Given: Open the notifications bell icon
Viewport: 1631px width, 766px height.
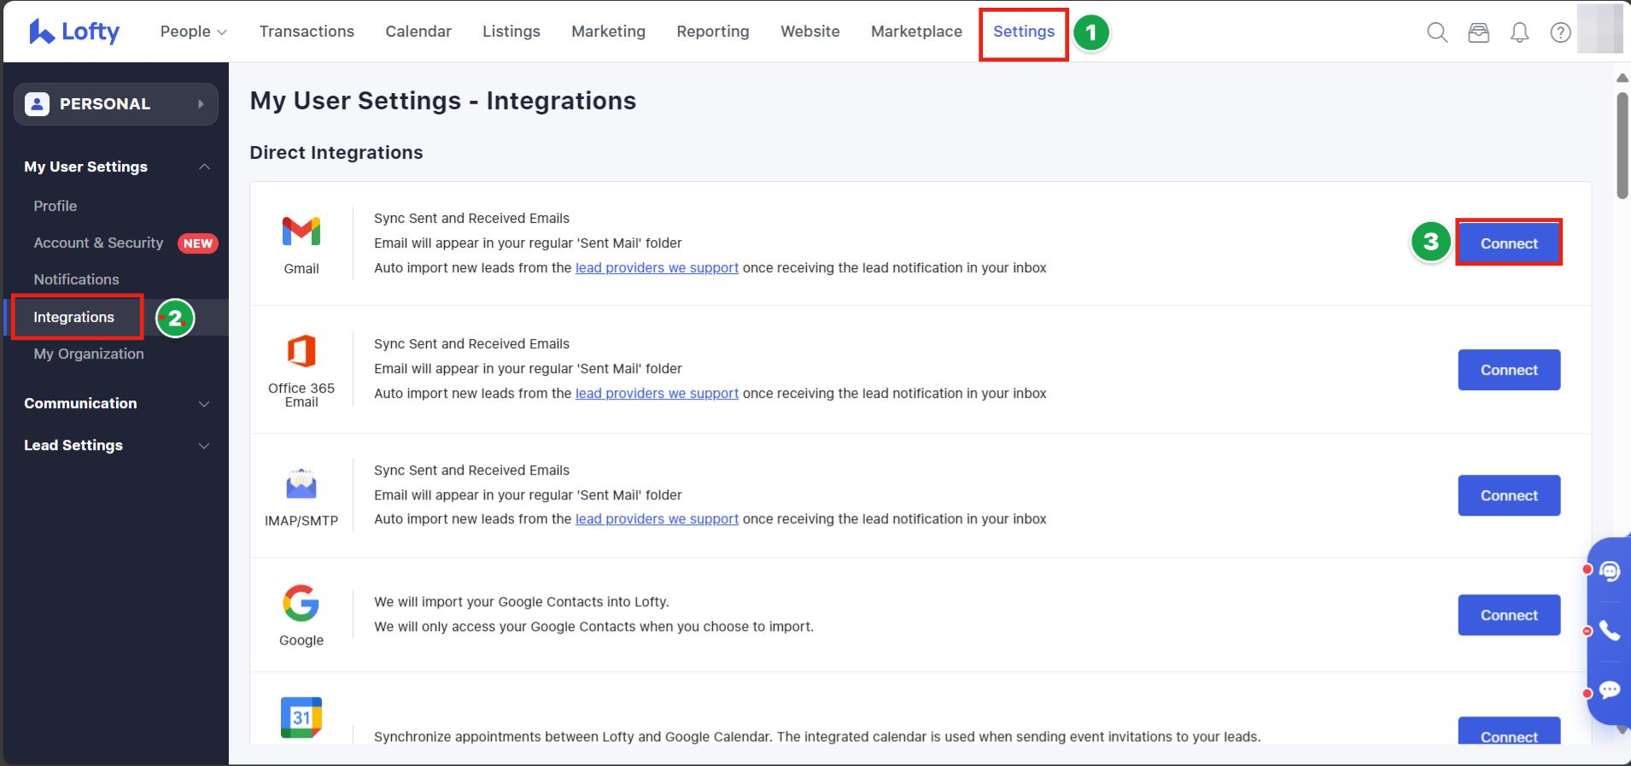Looking at the screenshot, I should (x=1519, y=32).
